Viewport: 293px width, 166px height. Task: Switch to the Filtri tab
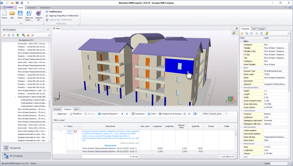pyautogui.click(x=254, y=29)
